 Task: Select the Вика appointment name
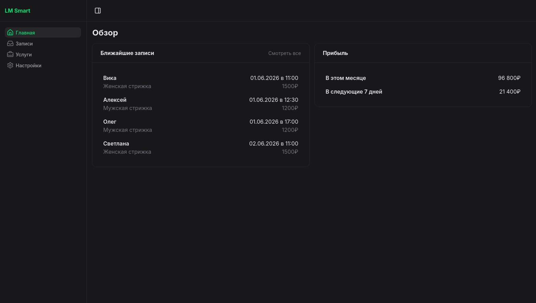[x=110, y=78]
